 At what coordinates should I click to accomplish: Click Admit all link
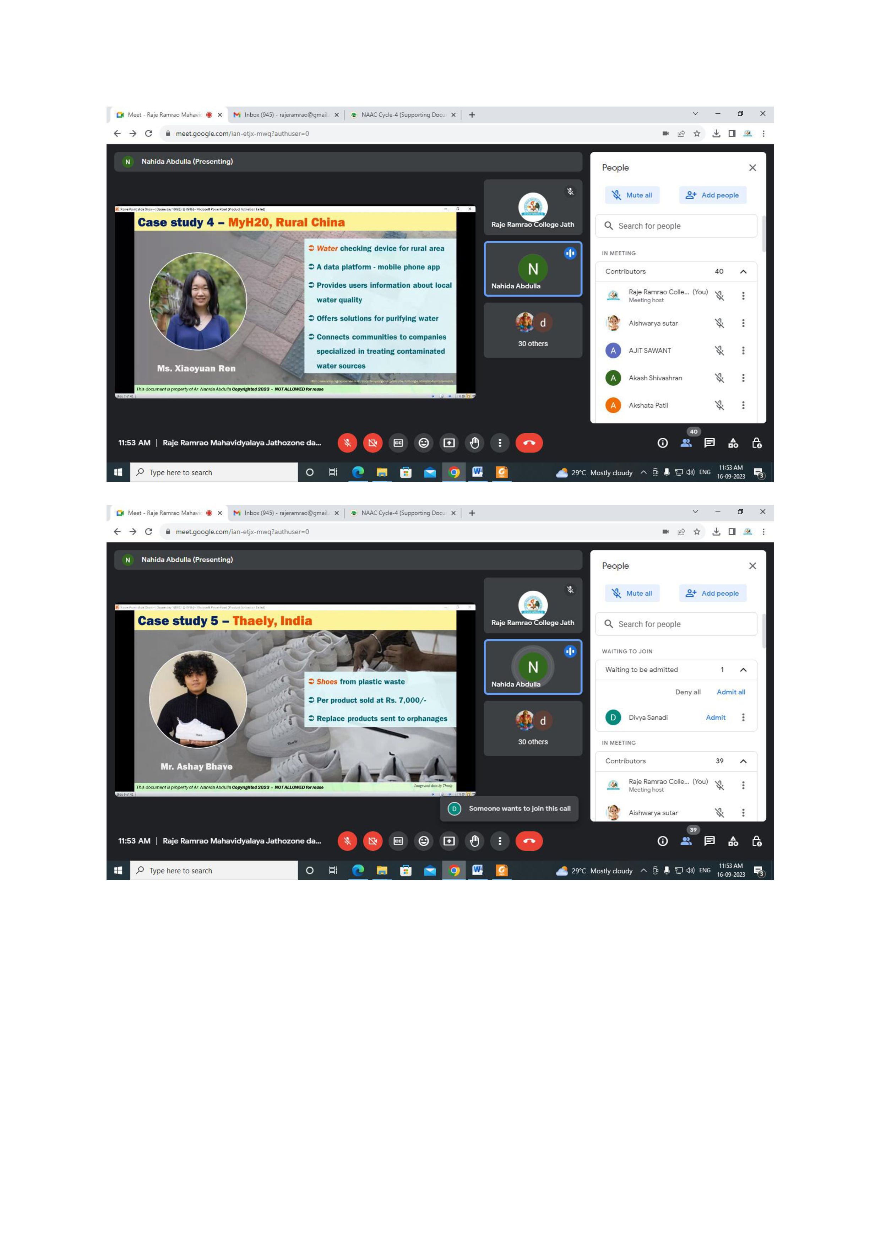point(730,692)
